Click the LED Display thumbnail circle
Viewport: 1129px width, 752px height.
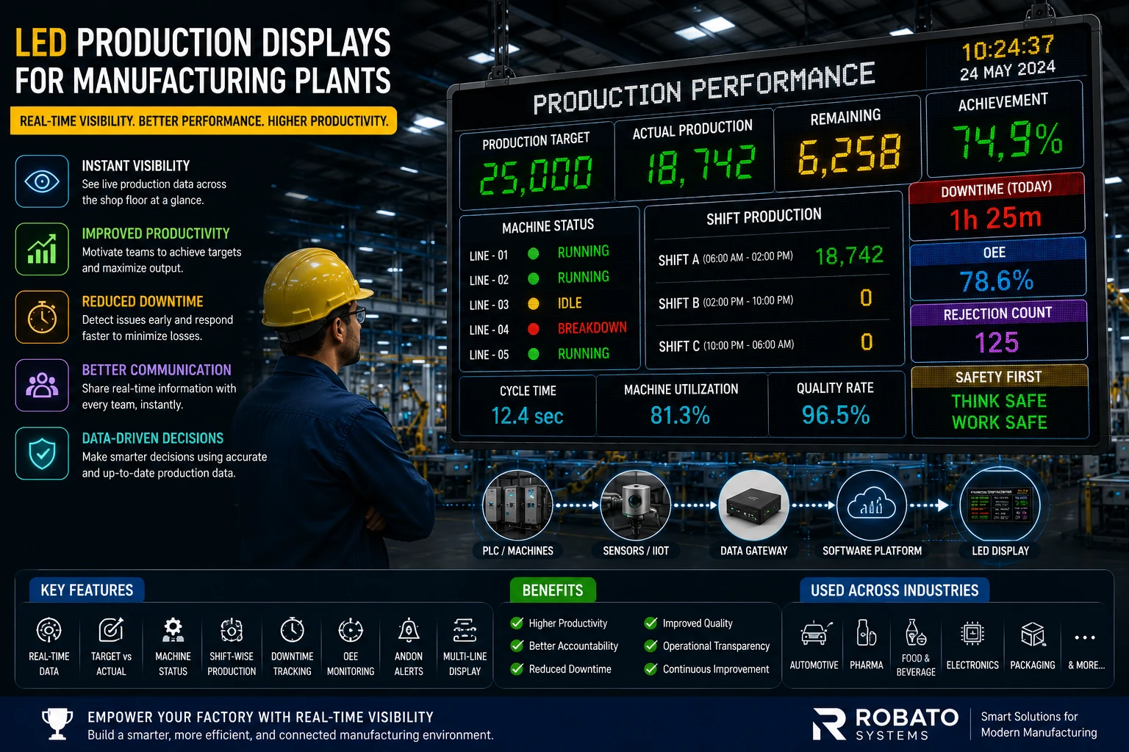click(1000, 506)
